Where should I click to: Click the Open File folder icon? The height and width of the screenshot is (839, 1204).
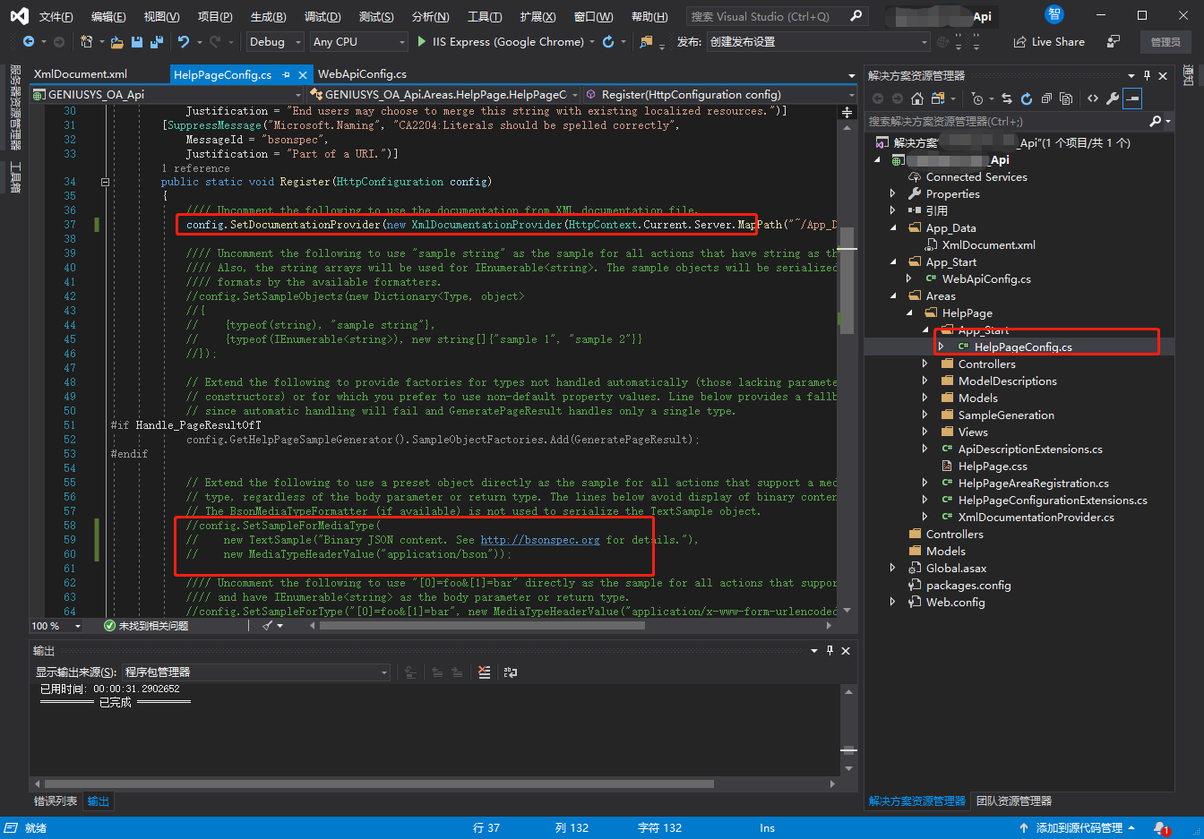click(x=117, y=42)
